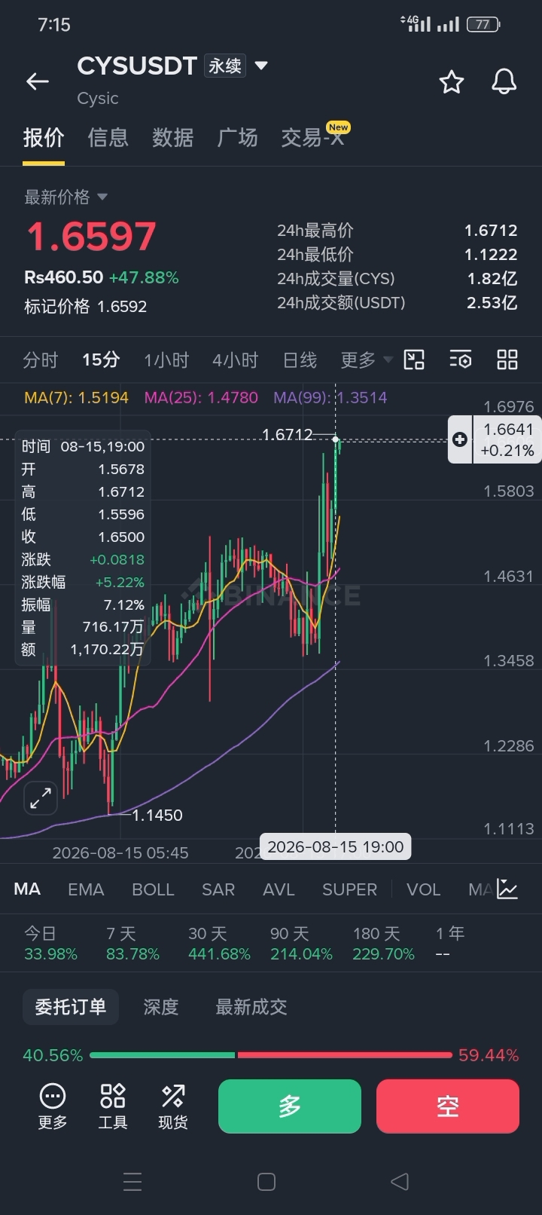
Task: Open the four-square grid layout icon
Action: coord(507,360)
